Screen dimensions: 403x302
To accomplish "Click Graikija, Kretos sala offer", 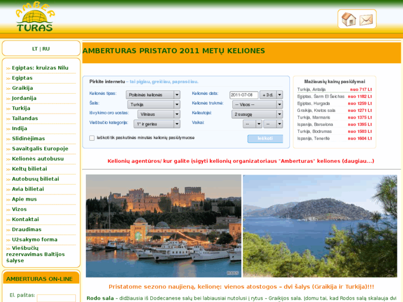I will (334, 110).
